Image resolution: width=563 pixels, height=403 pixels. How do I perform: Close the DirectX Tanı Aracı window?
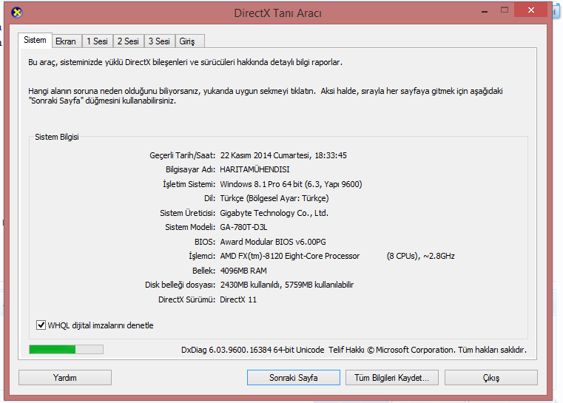pyautogui.click(x=531, y=10)
